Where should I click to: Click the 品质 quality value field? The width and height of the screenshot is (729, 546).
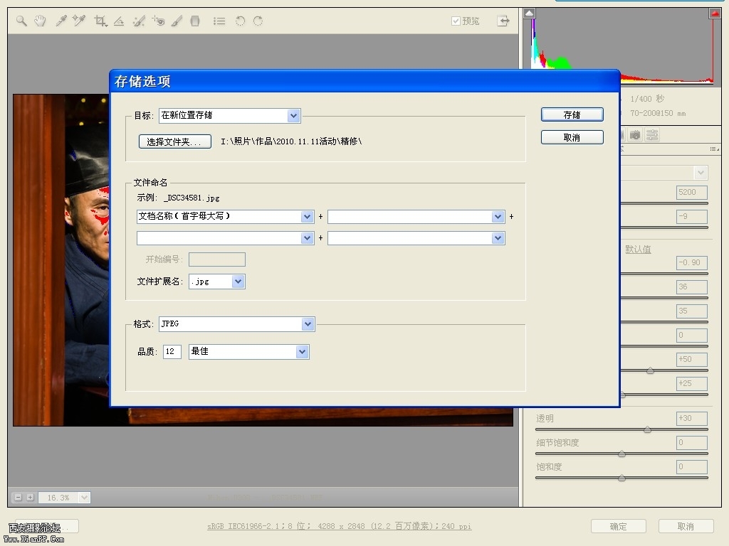pos(172,351)
